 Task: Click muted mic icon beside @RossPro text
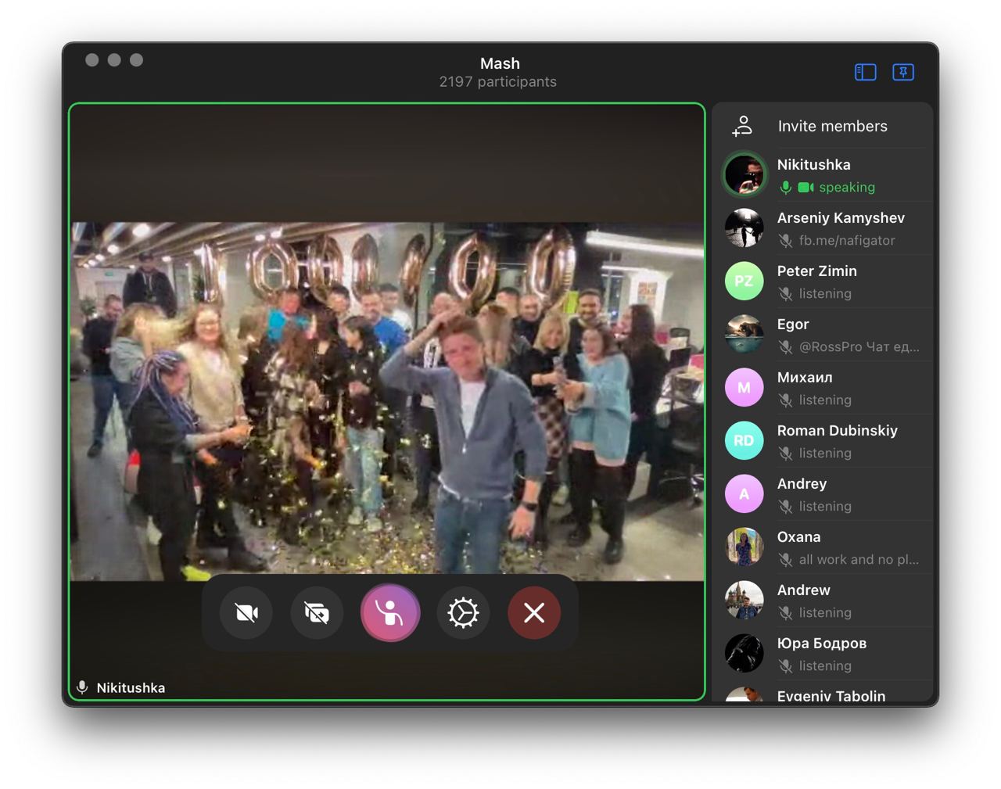point(786,347)
